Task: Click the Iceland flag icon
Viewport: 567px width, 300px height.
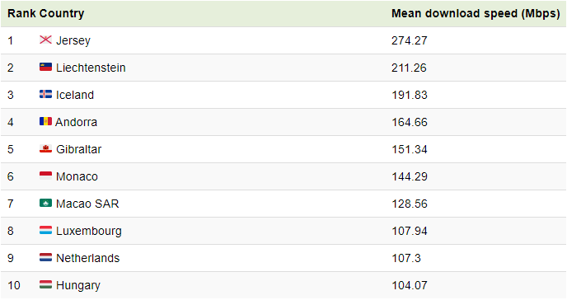Action: 45,94
